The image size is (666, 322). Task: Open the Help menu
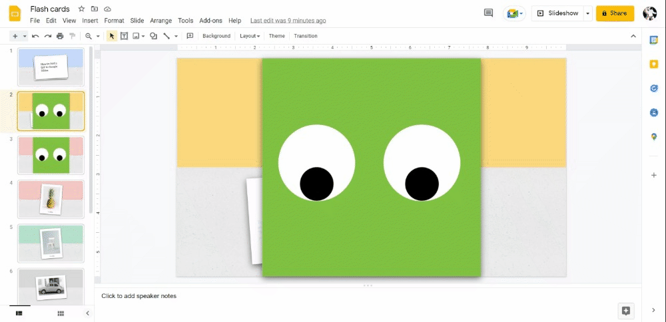pyautogui.click(x=234, y=21)
